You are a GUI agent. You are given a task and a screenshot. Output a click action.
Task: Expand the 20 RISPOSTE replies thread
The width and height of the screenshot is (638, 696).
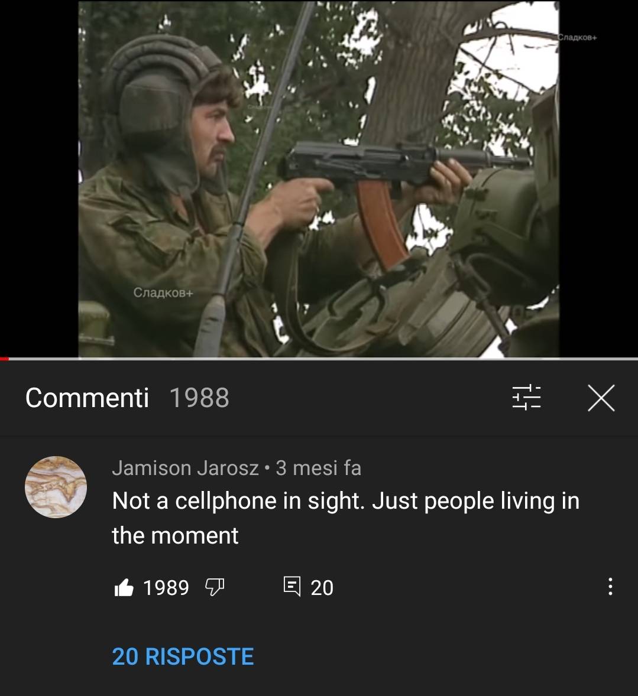tap(183, 656)
